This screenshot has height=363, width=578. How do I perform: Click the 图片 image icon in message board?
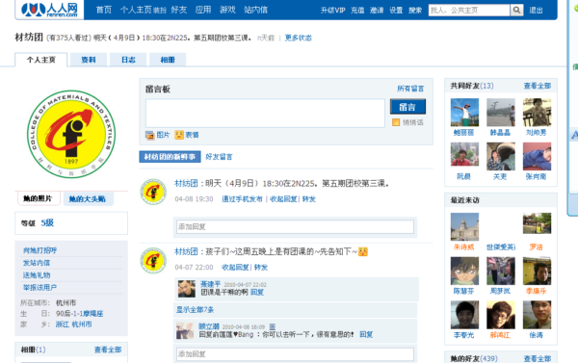pos(149,135)
